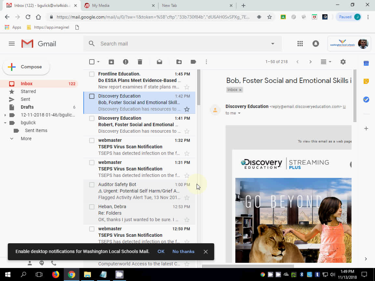This screenshot has width=375, height=281.
Task: Mark the selected email as read
Action: (159, 61)
